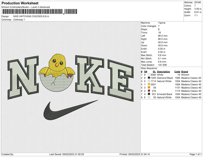This screenshot has height=157, width=203.
Task: Click the orange swatch in stop 5
Action: coord(149,88)
